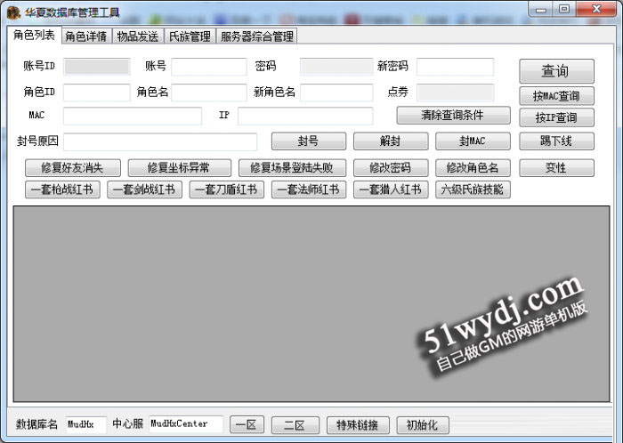Click 一套刀盾红书 button

coord(226,189)
